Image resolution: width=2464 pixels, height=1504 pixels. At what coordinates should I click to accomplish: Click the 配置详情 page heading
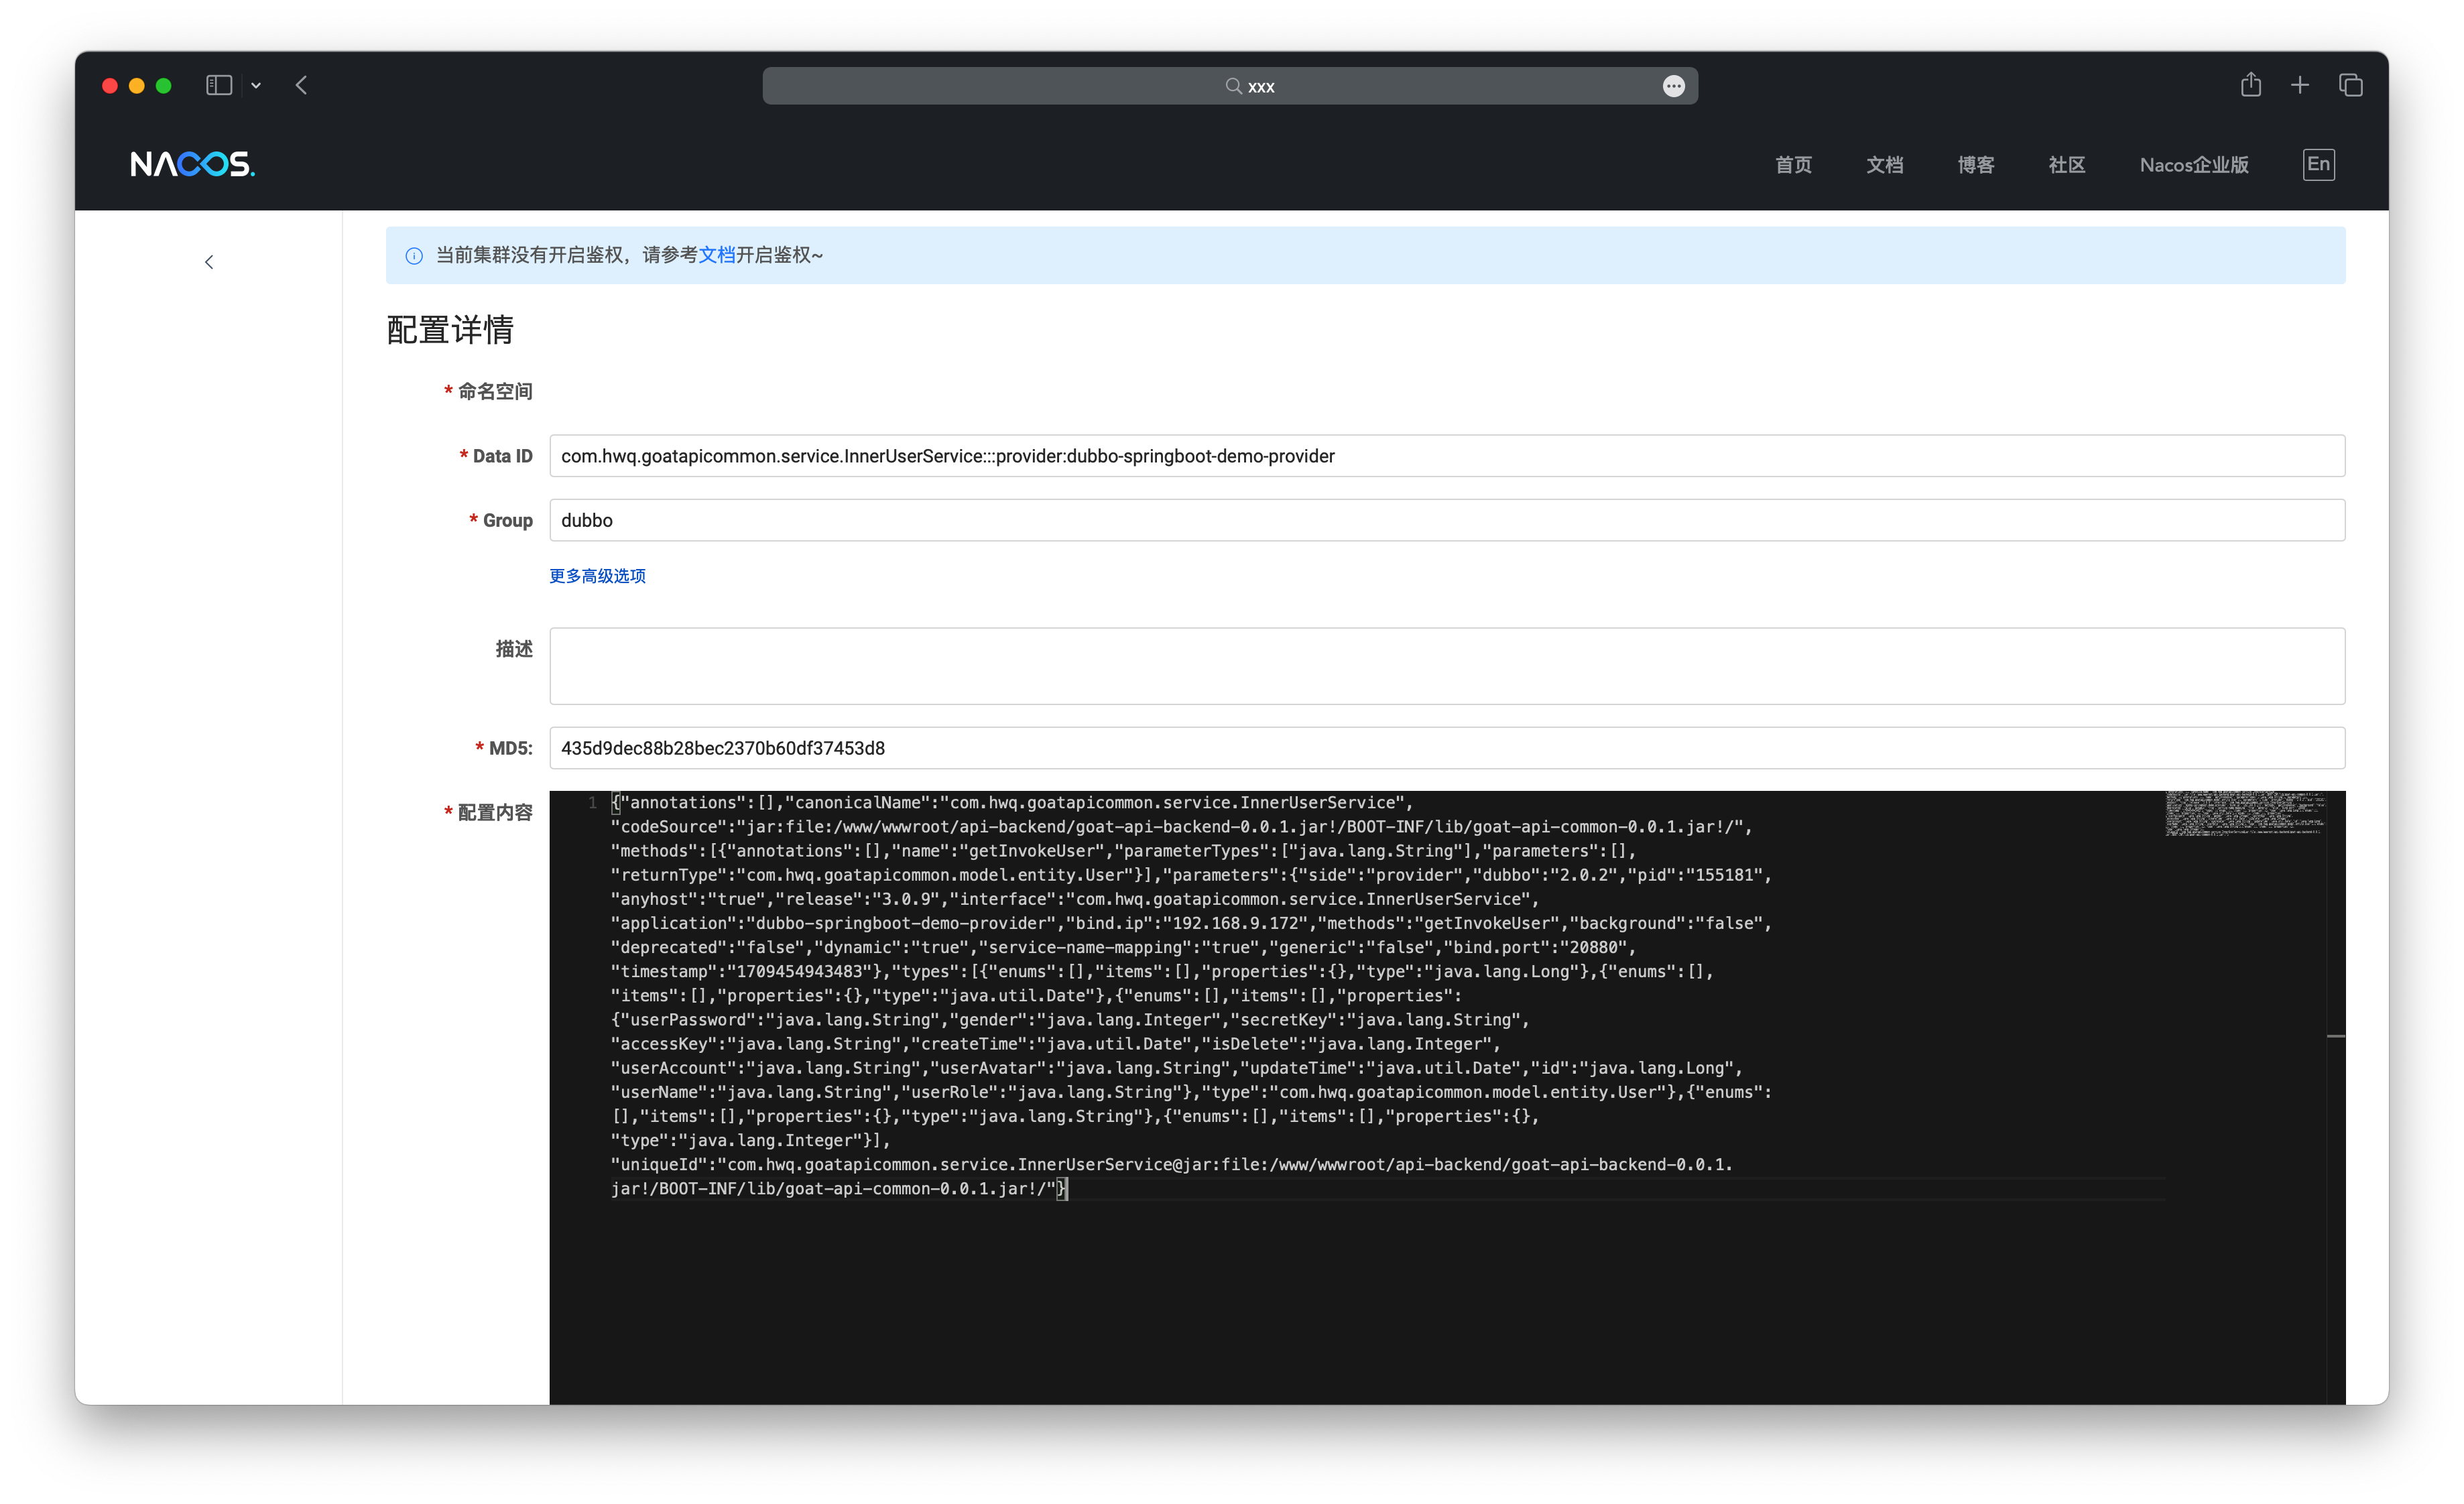(450, 330)
